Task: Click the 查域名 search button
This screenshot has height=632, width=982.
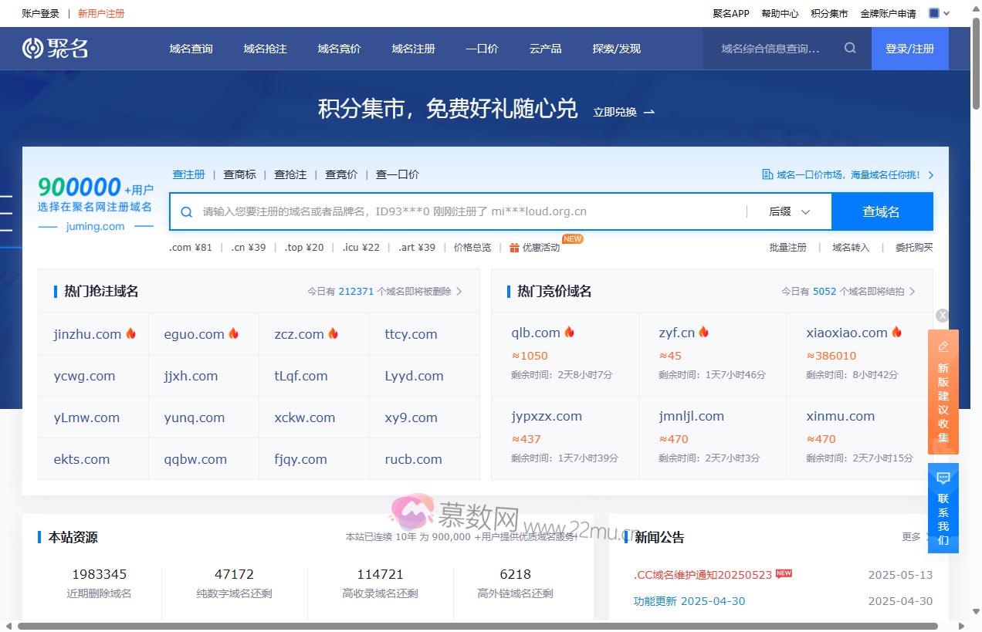Action: tap(882, 211)
